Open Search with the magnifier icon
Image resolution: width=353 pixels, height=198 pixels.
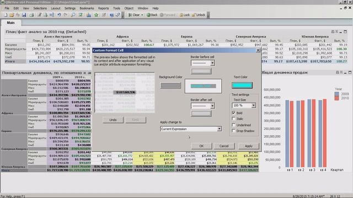click(73, 15)
